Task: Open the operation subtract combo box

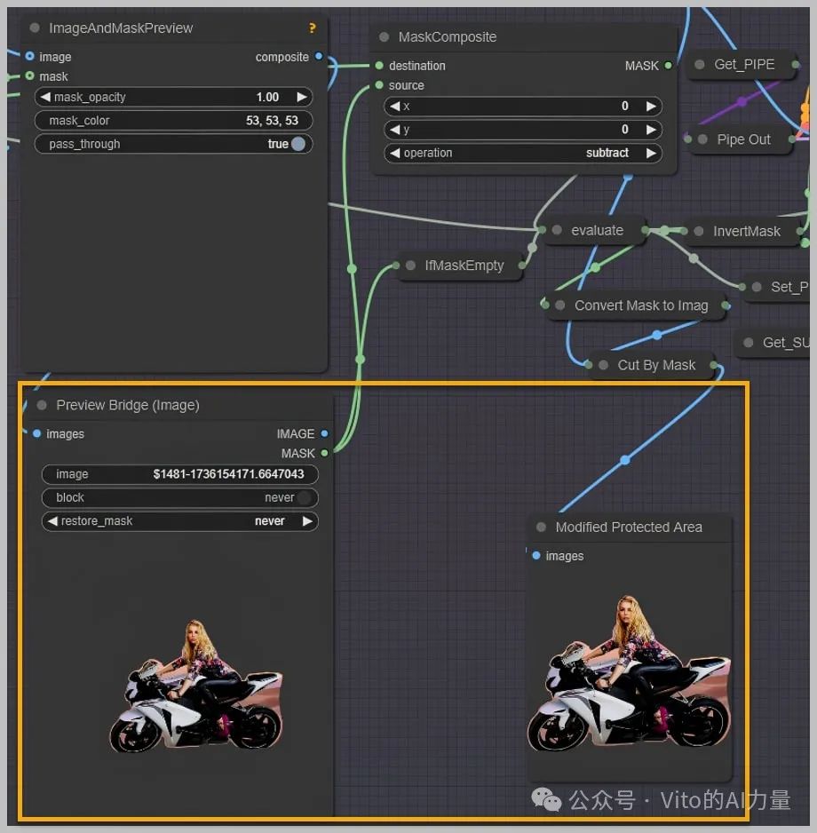Action: pos(523,153)
